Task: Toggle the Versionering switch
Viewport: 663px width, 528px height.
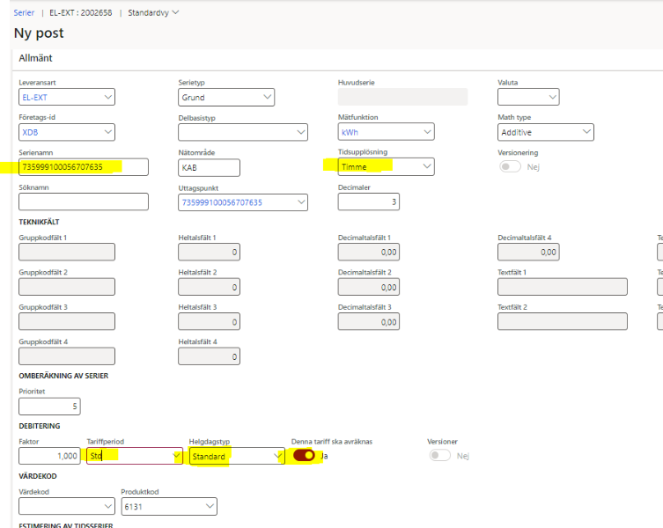Action: point(510,166)
